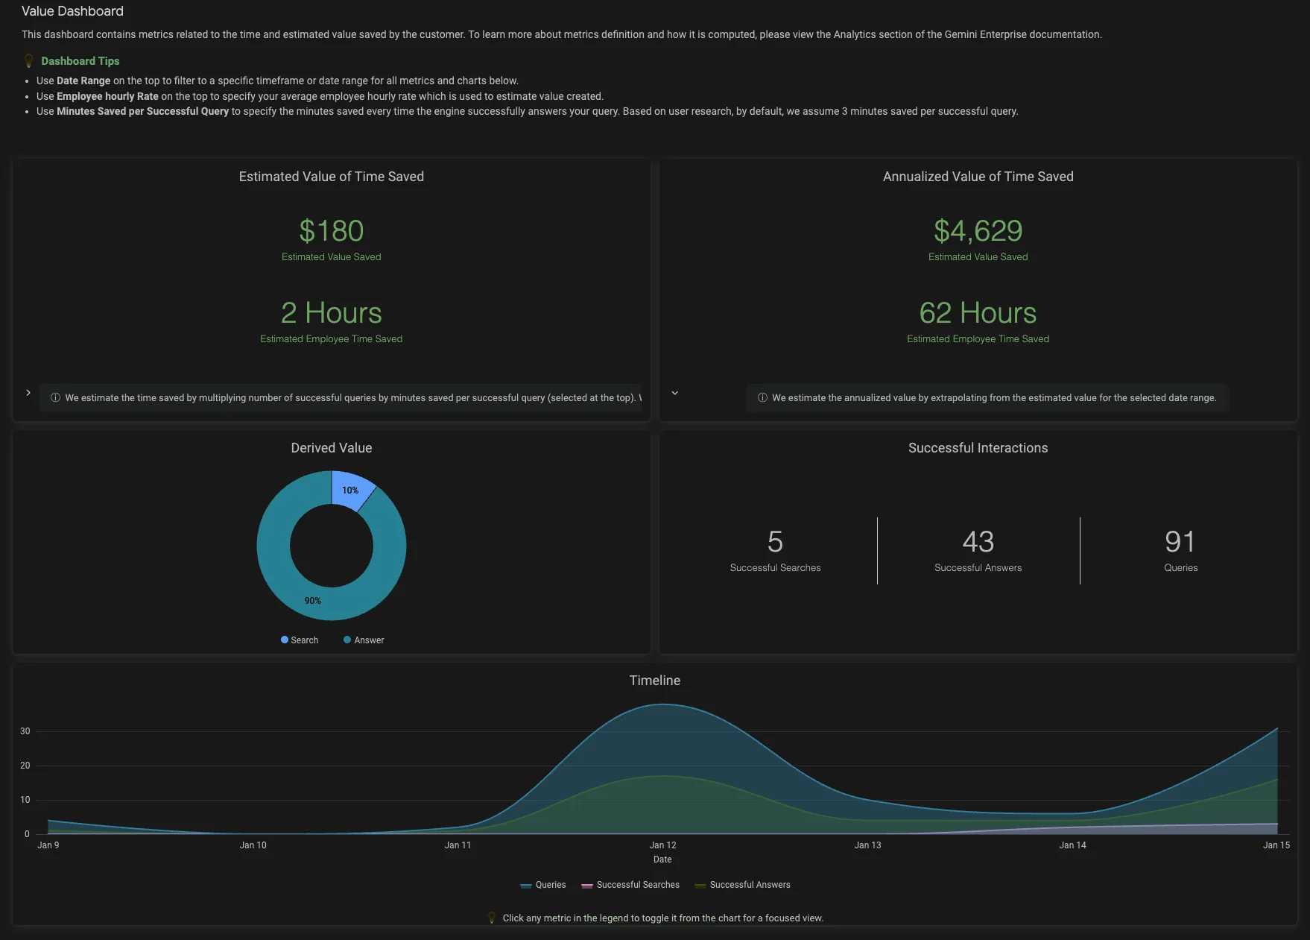Expand the collapsed note on the Estimated Value panel
1310x940 pixels.
coord(28,392)
